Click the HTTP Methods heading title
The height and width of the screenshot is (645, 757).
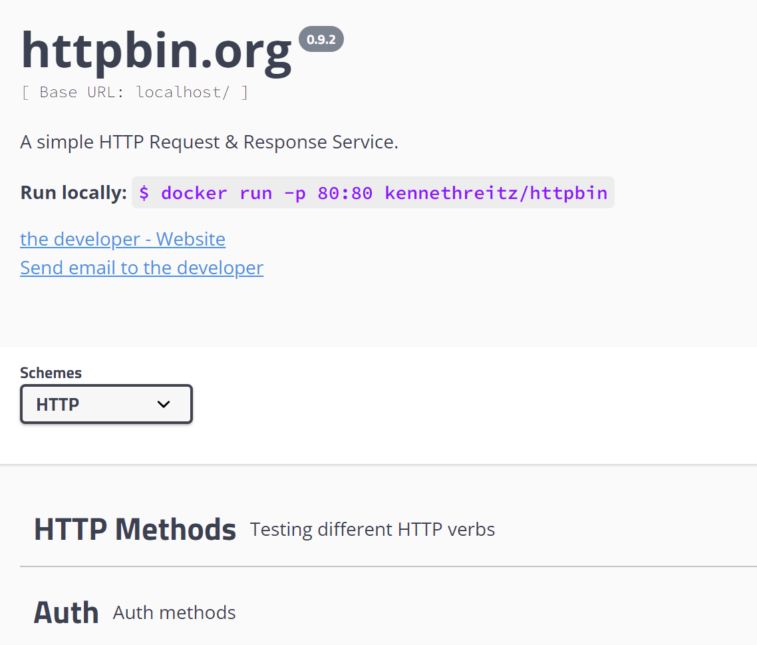point(135,530)
